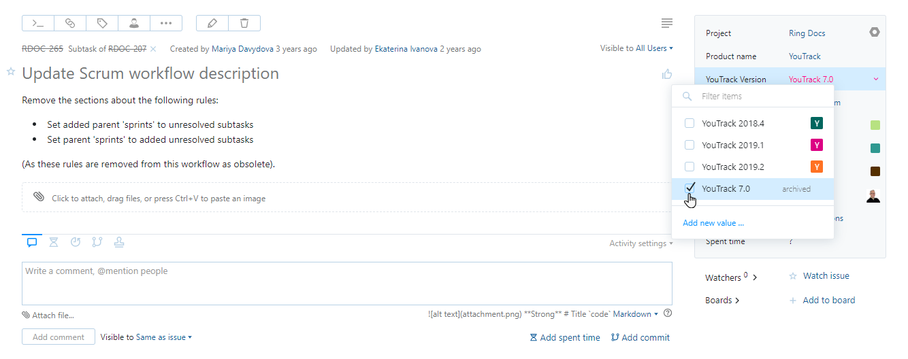The image size is (908, 359).
Task: Select the VCS changes branch tab
Action: click(97, 242)
